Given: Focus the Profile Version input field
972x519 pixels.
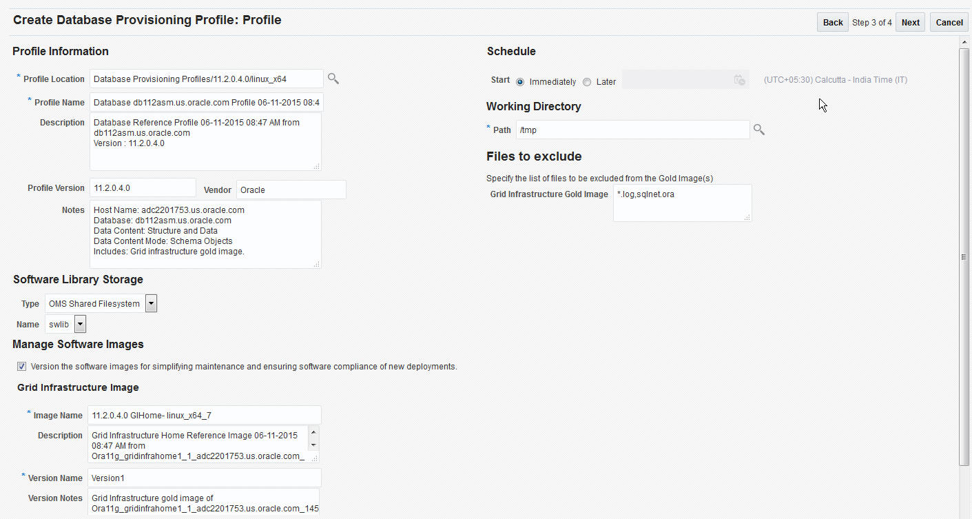Looking at the screenshot, I should pyautogui.click(x=143, y=187).
